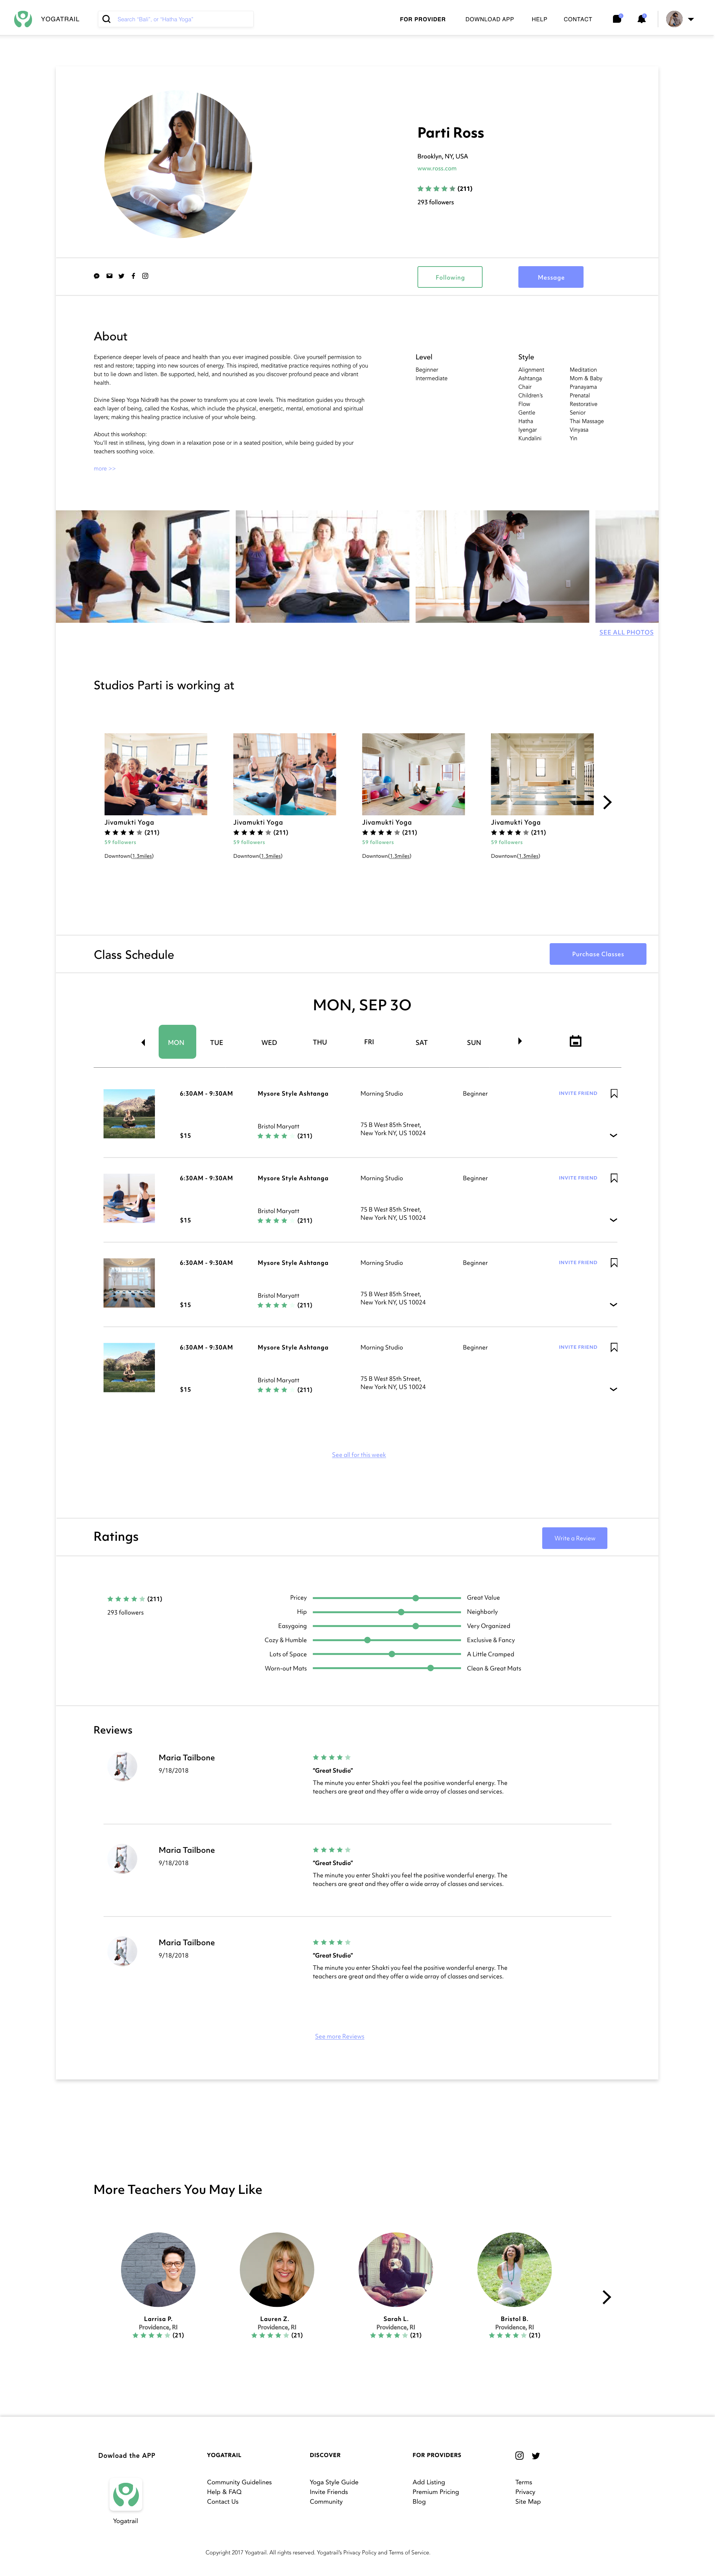Click the Pricey to Great Value slider handle
715x2576 pixels.
[x=416, y=1598]
